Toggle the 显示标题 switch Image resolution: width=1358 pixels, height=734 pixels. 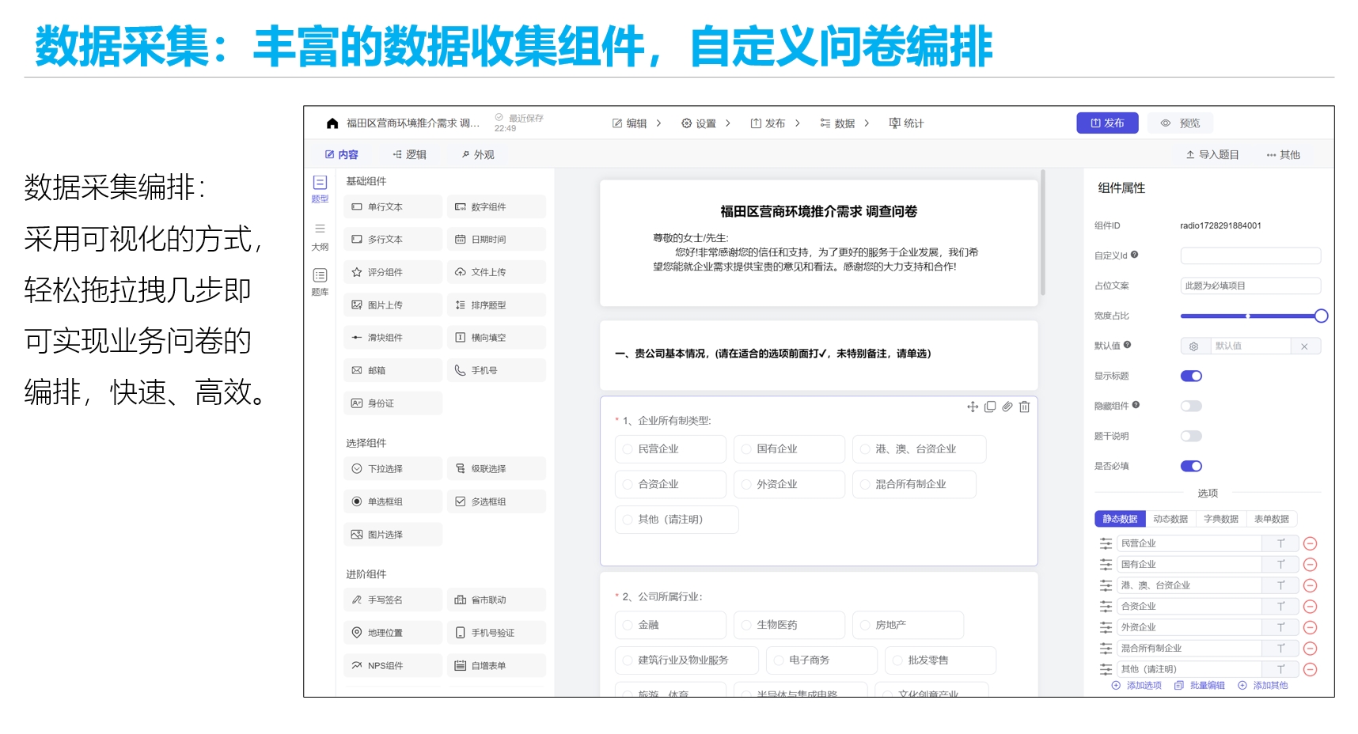point(1191,376)
